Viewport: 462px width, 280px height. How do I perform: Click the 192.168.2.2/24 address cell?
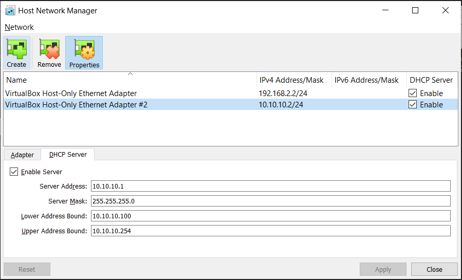283,94
